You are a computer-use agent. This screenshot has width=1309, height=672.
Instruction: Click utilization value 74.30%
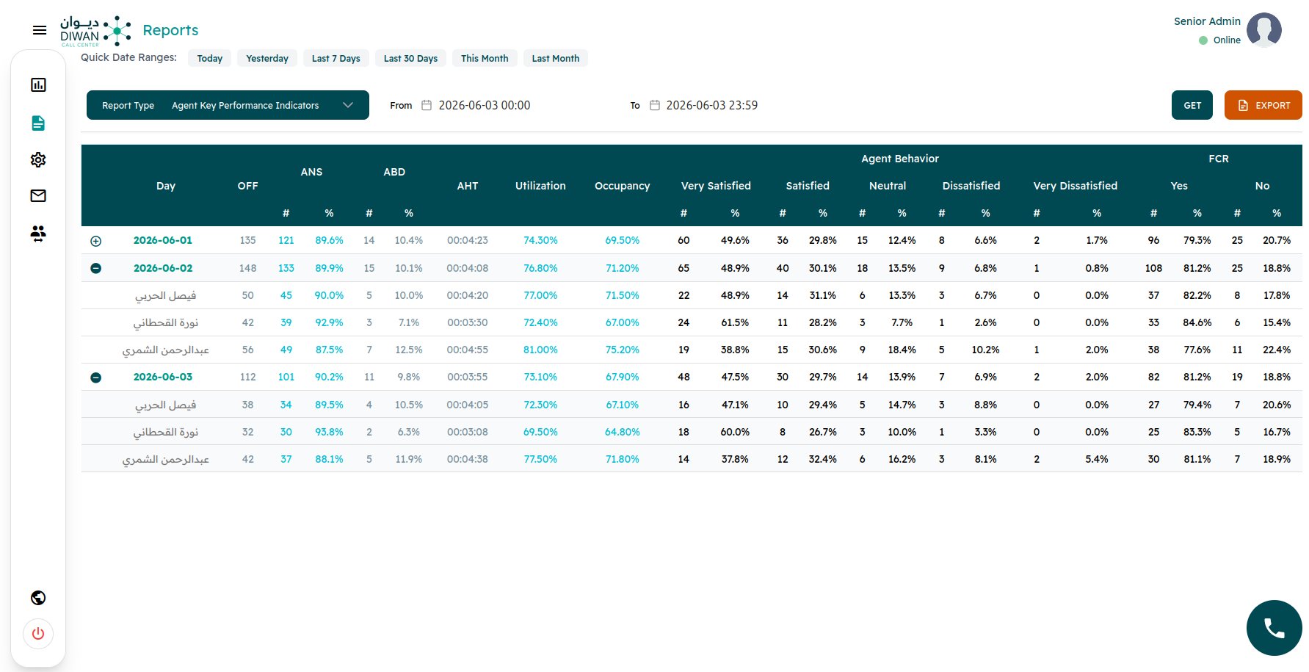click(x=540, y=240)
